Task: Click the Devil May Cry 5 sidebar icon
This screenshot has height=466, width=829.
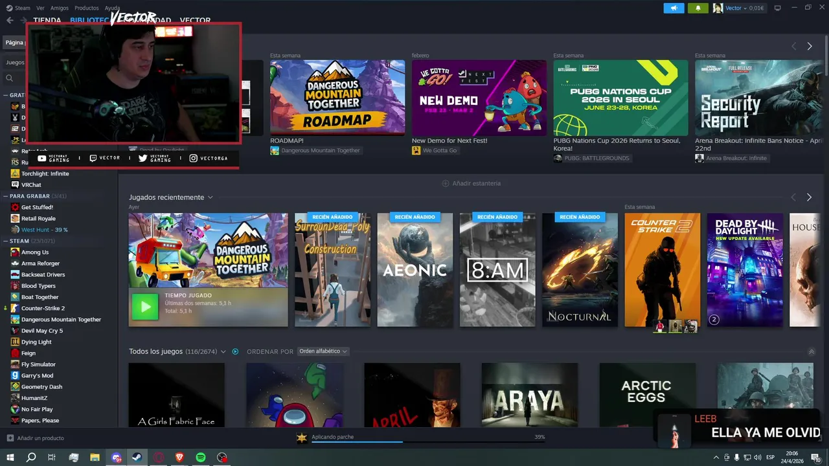Action: click(x=15, y=331)
